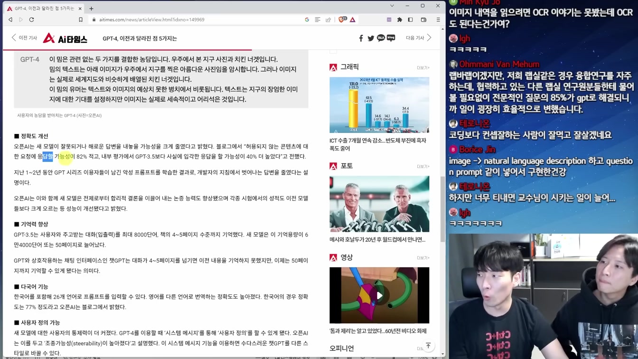This screenshot has height=359, width=638.
Task: Share article to Naver blog icon
Action: click(x=391, y=38)
